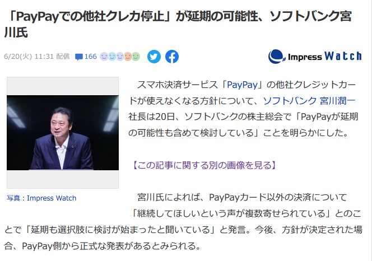Image resolution: width=372 pixels, height=261 pixels.
Task: Click the blue comment bubble icon
Action: coord(79,57)
